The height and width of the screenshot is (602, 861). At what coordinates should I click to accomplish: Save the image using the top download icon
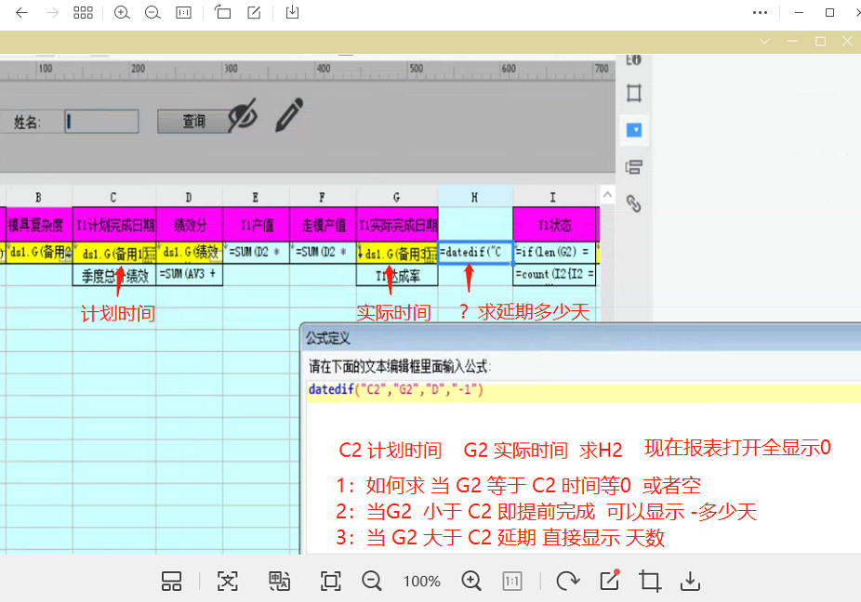(293, 13)
